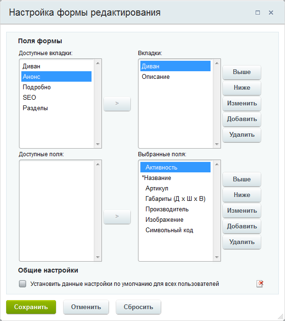Click Добавить next to Выбранные поля list
This screenshot has height=321, width=285.
point(242,227)
